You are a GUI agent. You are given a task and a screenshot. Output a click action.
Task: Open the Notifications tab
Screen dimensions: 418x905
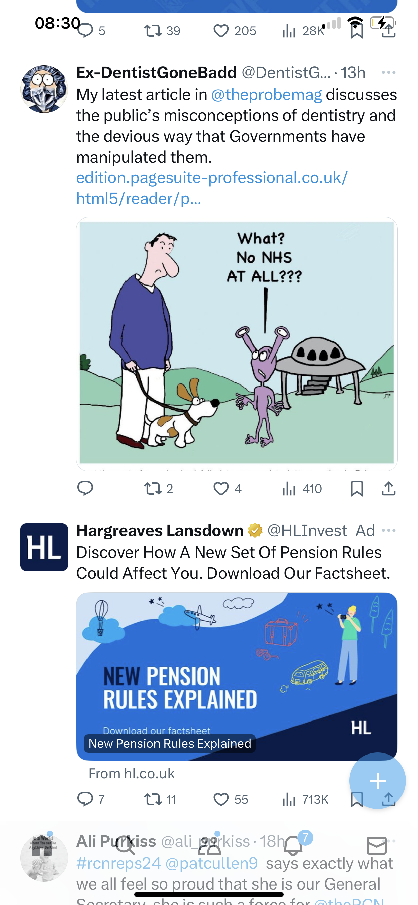pyautogui.click(x=293, y=846)
